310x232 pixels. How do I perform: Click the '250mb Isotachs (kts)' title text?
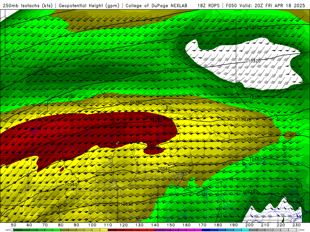click(x=28, y=5)
